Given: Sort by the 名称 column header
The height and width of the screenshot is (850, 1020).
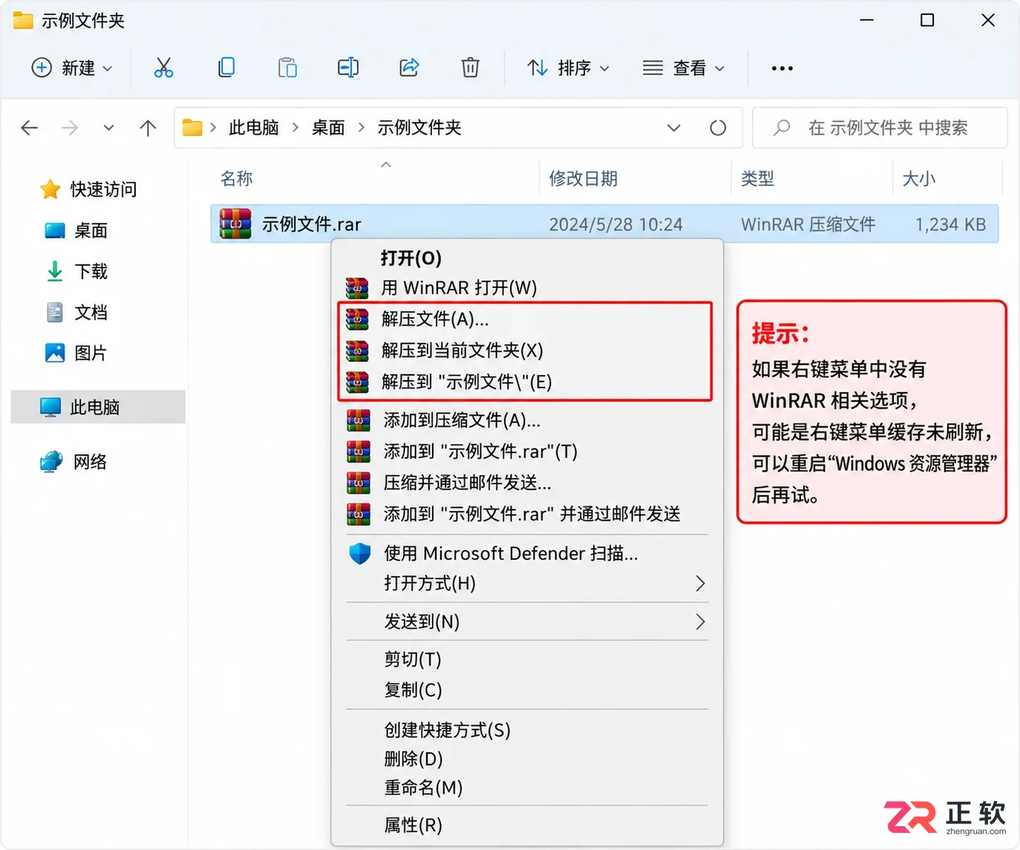Looking at the screenshot, I should 237,178.
